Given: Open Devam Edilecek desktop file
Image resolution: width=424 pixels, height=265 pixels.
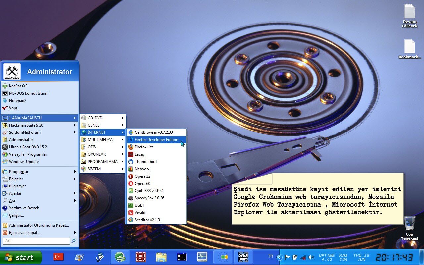Looking at the screenshot, I should tap(410, 16).
